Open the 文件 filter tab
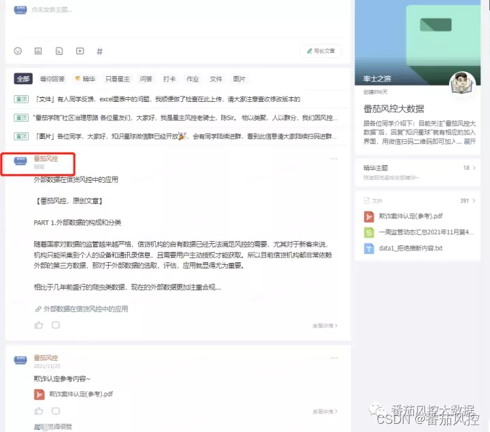 216,79
